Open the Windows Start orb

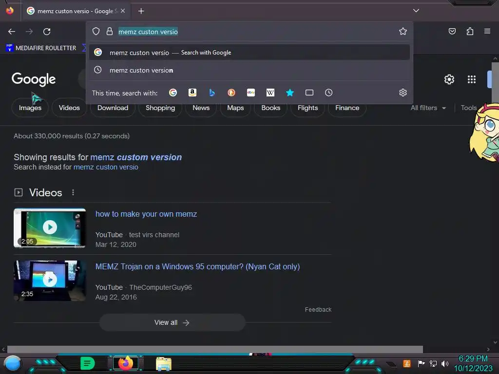pyautogui.click(x=12, y=363)
